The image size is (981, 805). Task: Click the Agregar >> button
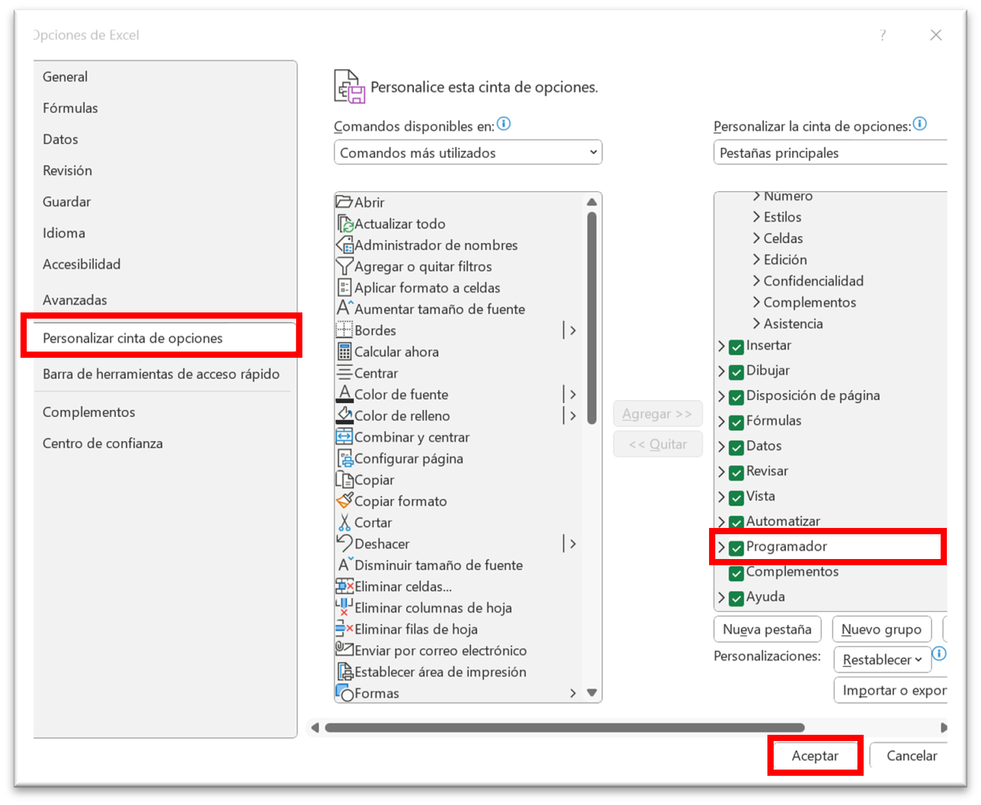pyautogui.click(x=658, y=414)
